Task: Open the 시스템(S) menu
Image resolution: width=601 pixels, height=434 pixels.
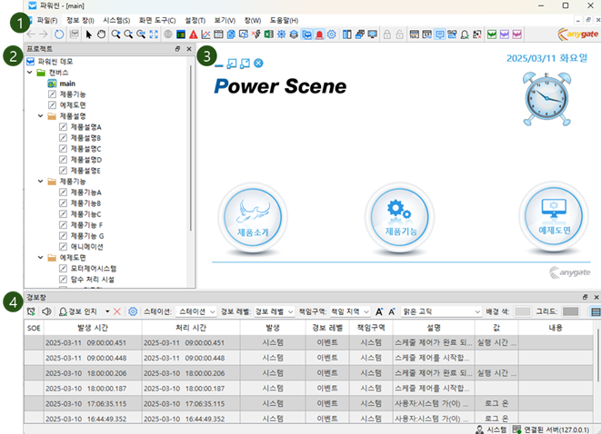Action: tap(117, 20)
